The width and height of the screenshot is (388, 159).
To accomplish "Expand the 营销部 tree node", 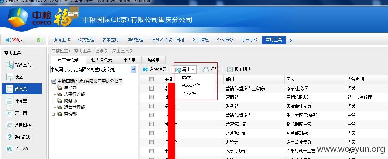I will [x=53, y=114].
